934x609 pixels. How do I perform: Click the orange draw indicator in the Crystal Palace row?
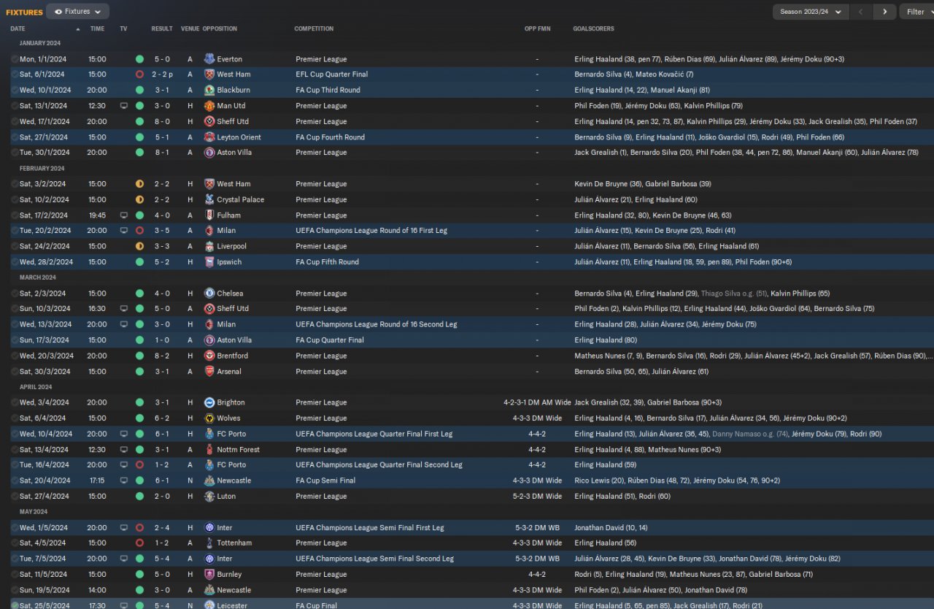point(139,199)
